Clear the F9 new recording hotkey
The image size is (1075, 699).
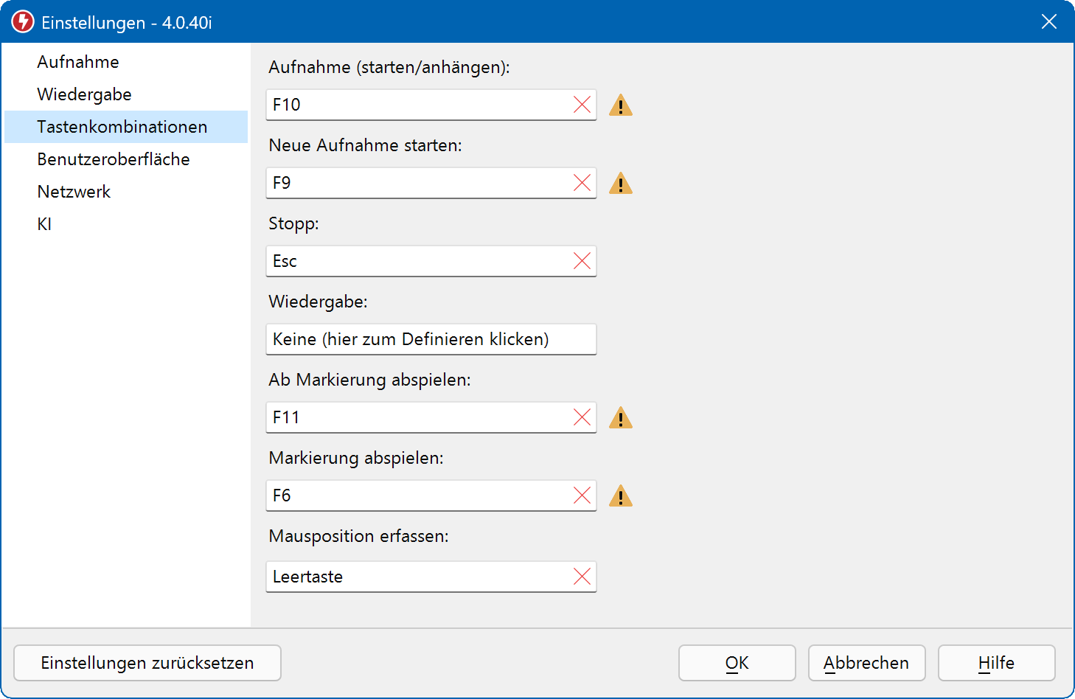tap(582, 183)
